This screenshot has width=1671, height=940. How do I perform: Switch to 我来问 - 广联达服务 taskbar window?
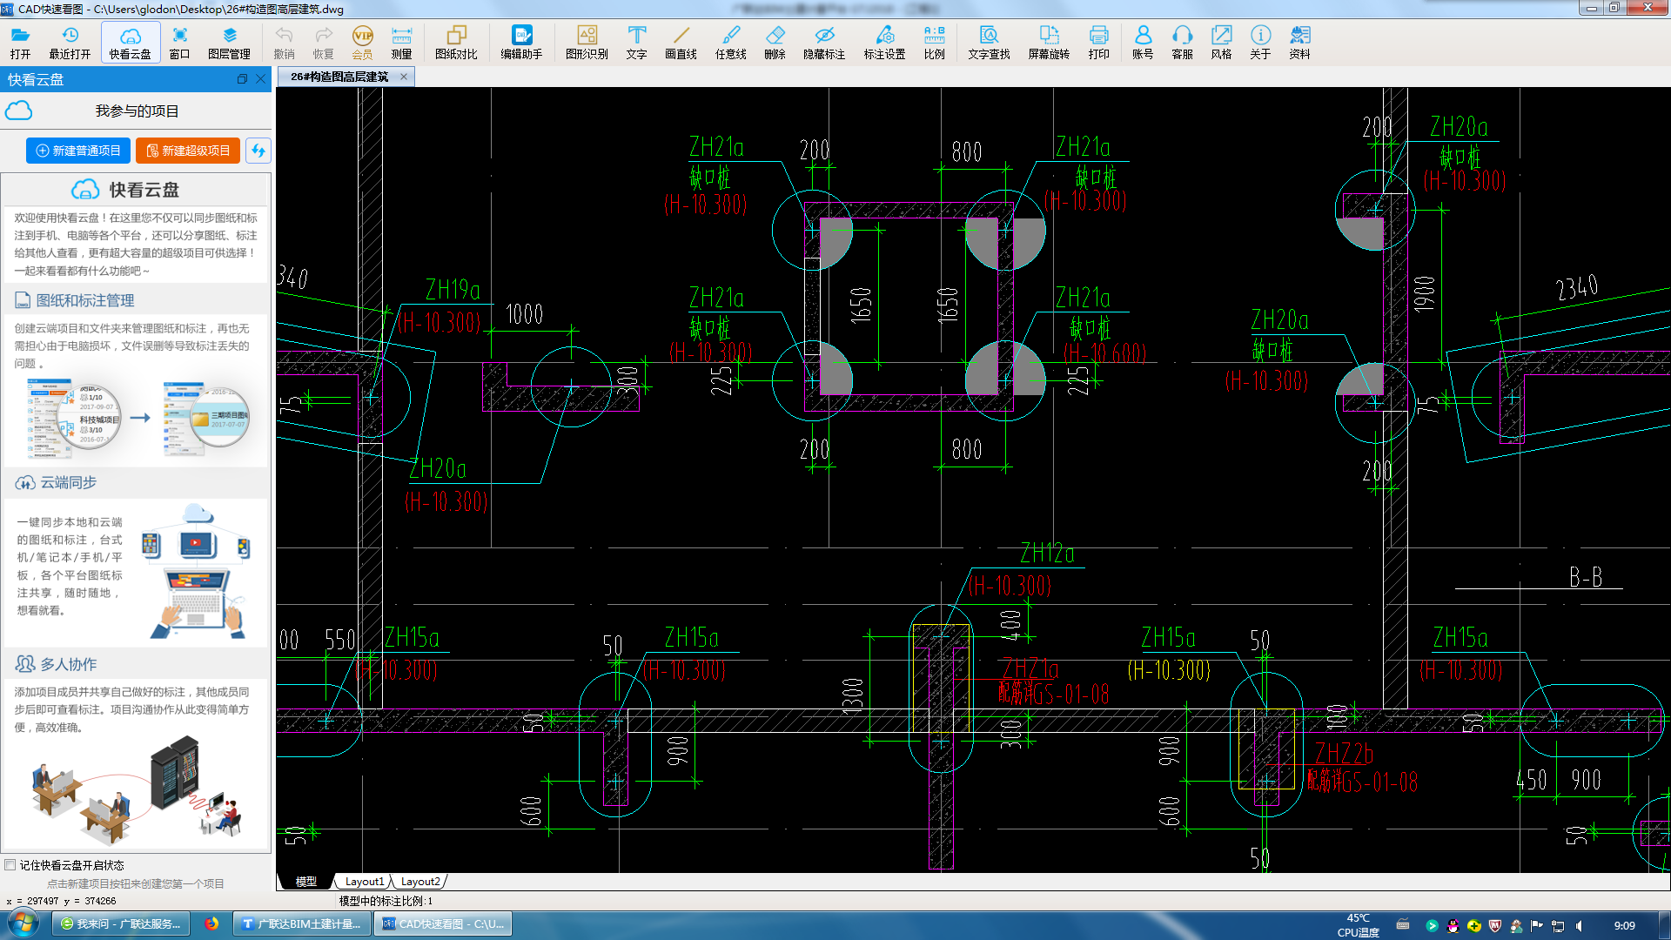(x=122, y=924)
